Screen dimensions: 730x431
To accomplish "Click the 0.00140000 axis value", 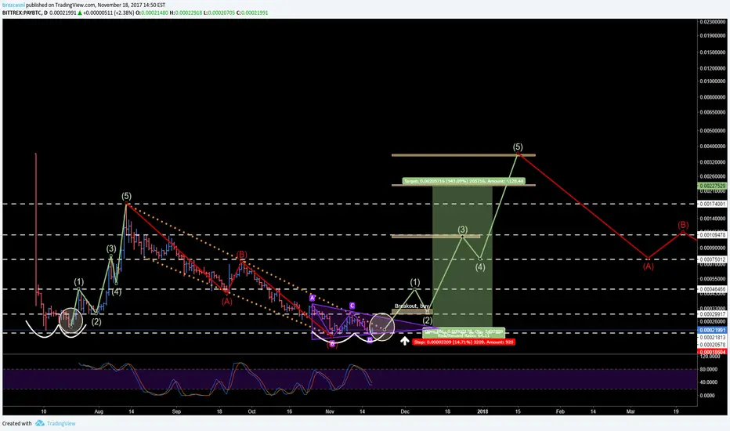I will point(713,219).
